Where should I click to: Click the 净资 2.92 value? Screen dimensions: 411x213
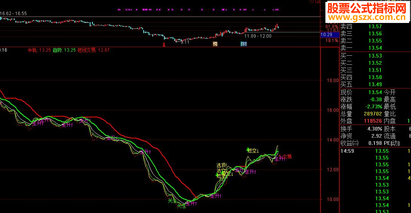coord(377,136)
